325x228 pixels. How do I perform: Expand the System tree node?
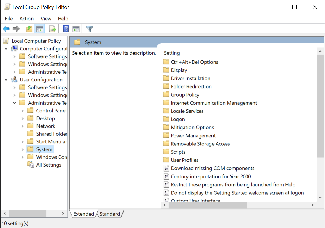pos(22,149)
